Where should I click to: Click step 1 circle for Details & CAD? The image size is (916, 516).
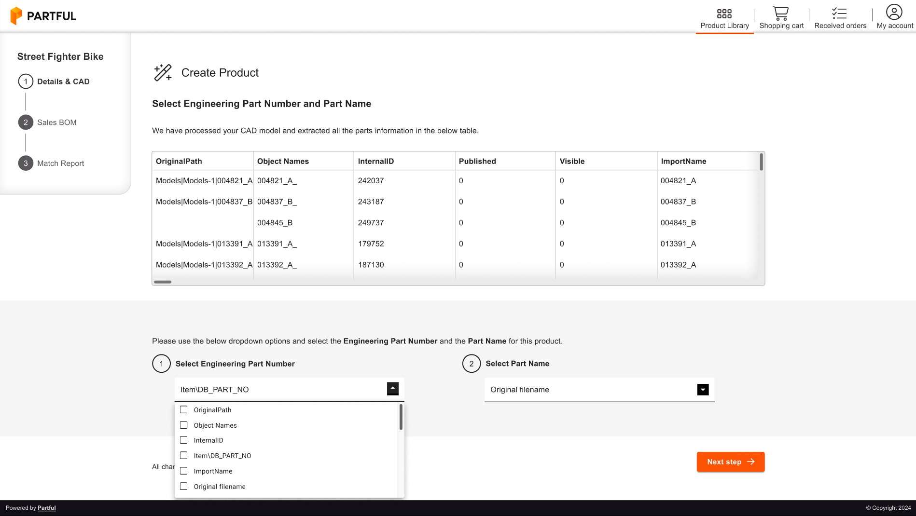(x=26, y=81)
